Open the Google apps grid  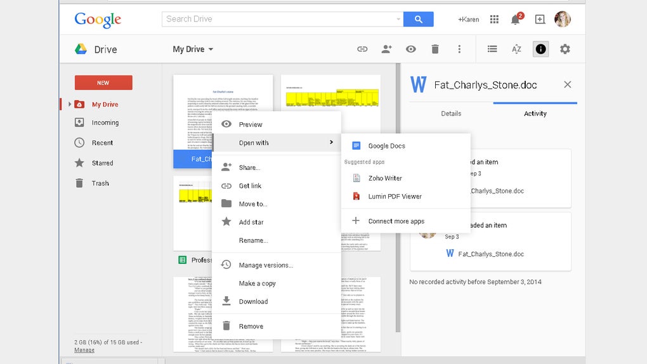tap(494, 19)
